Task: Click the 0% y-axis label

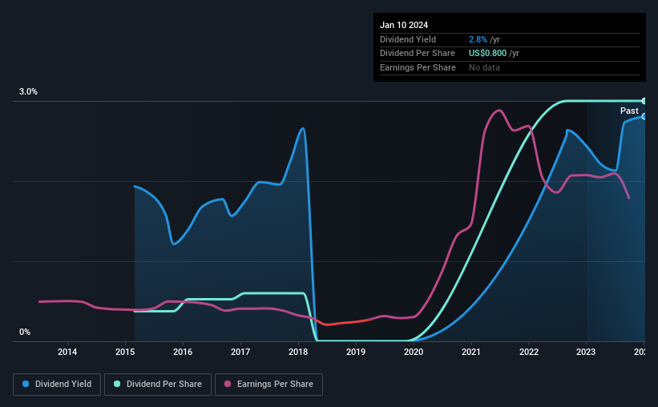Action: [x=25, y=332]
